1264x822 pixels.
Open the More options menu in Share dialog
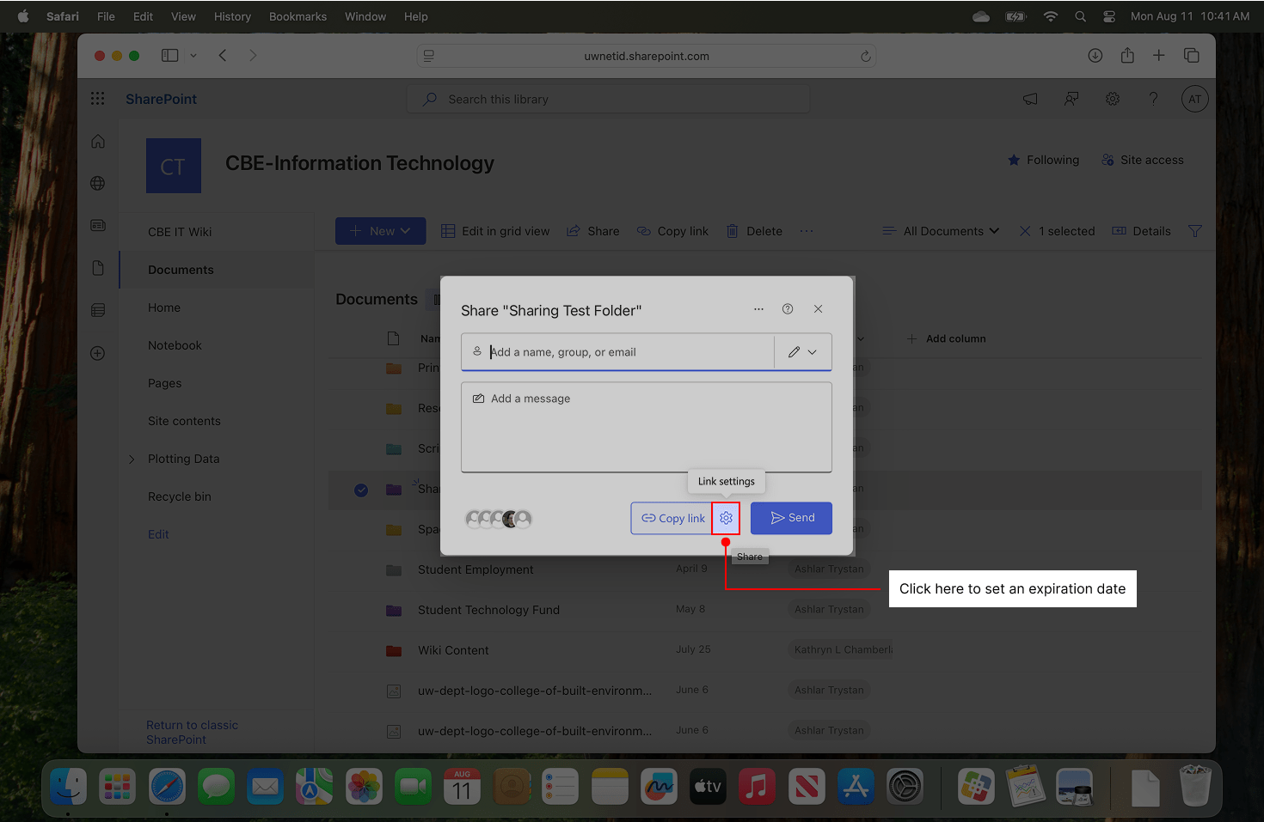pyautogui.click(x=758, y=308)
